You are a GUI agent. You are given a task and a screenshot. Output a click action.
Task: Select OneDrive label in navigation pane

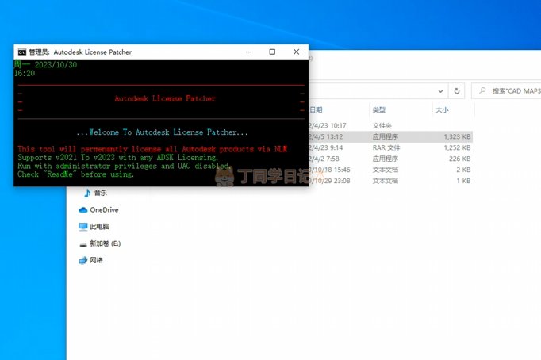104,209
